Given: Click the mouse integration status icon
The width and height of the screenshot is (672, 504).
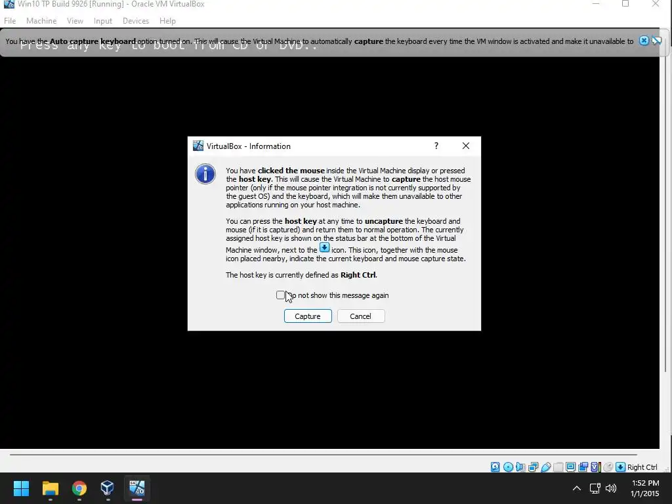Looking at the screenshot, I should coord(608,467).
